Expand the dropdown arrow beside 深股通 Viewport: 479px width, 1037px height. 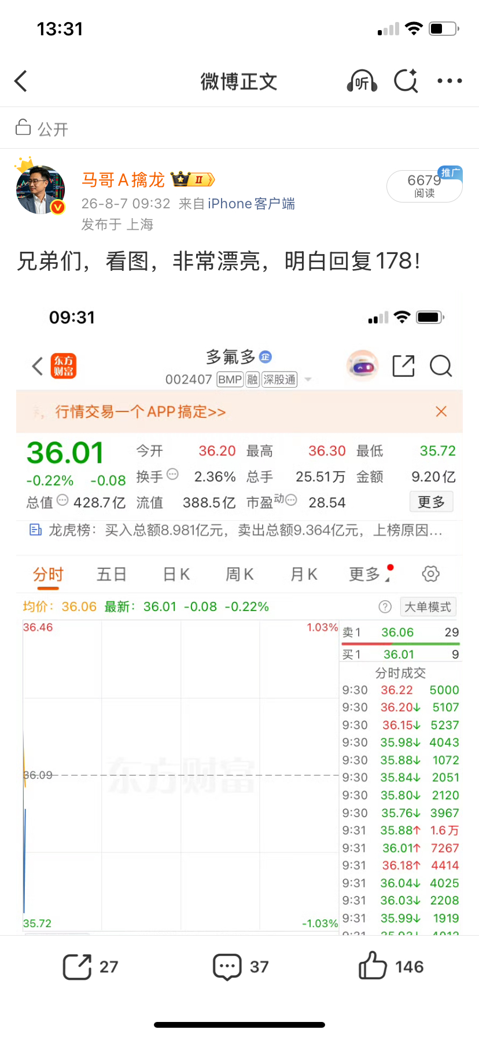[x=308, y=380]
